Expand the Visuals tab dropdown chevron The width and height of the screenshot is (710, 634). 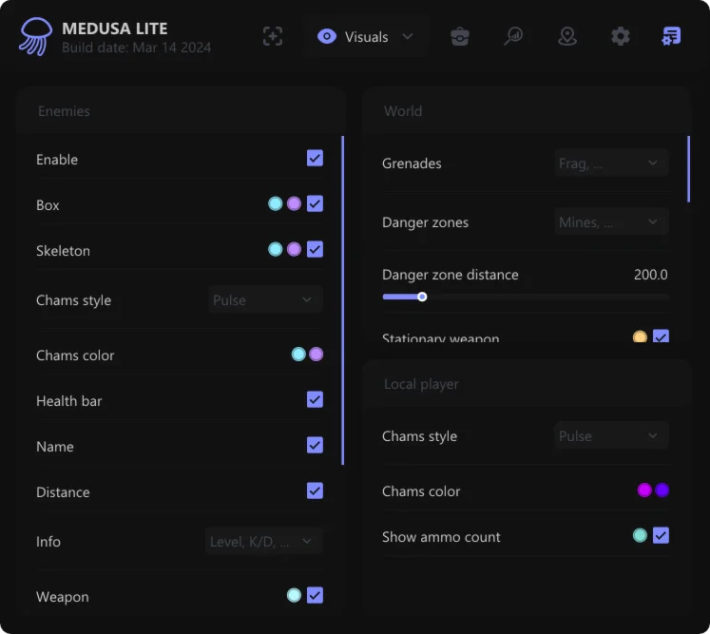408,36
